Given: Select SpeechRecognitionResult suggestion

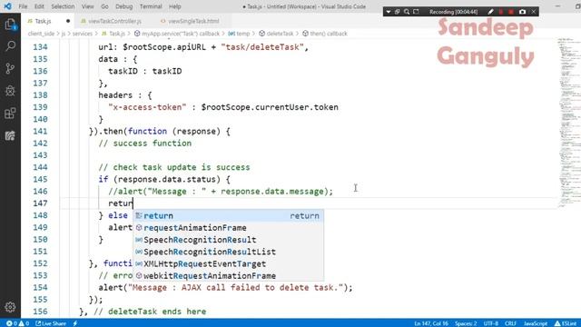Looking at the screenshot, I should (x=228, y=240).
